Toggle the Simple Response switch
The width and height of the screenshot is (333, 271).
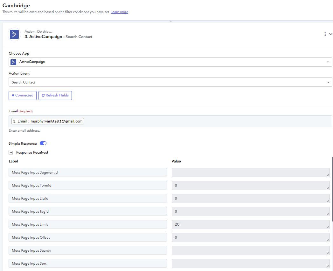[x=43, y=143]
